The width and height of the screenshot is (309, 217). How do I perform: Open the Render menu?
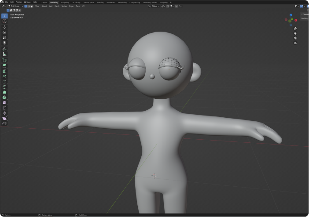(x=19, y=2)
